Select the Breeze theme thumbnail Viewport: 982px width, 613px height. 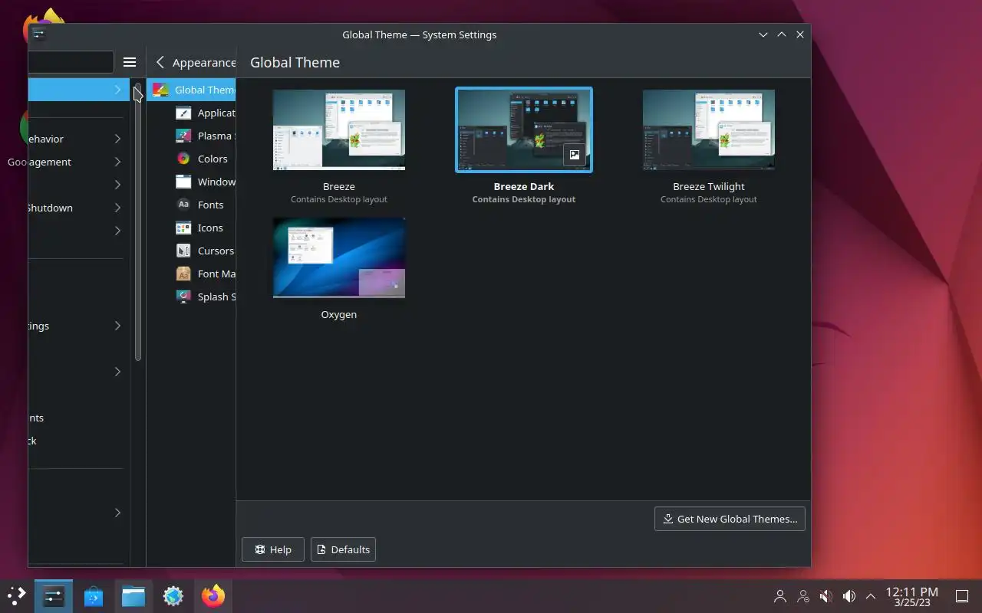[339, 129]
